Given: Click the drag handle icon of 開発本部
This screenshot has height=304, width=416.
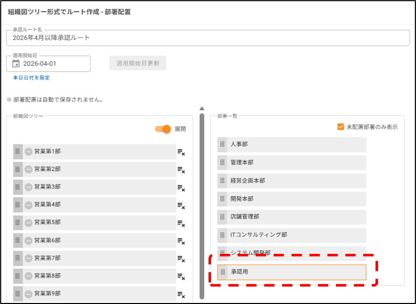Looking at the screenshot, I should click(222, 199).
